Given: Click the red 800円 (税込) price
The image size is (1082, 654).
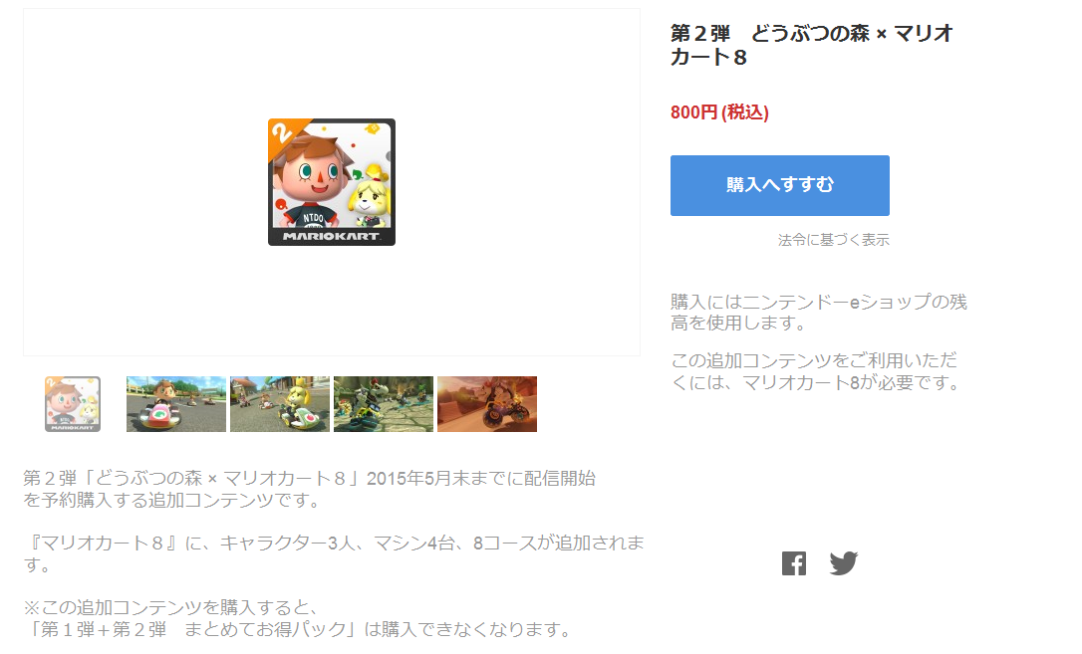Looking at the screenshot, I should (x=719, y=112).
